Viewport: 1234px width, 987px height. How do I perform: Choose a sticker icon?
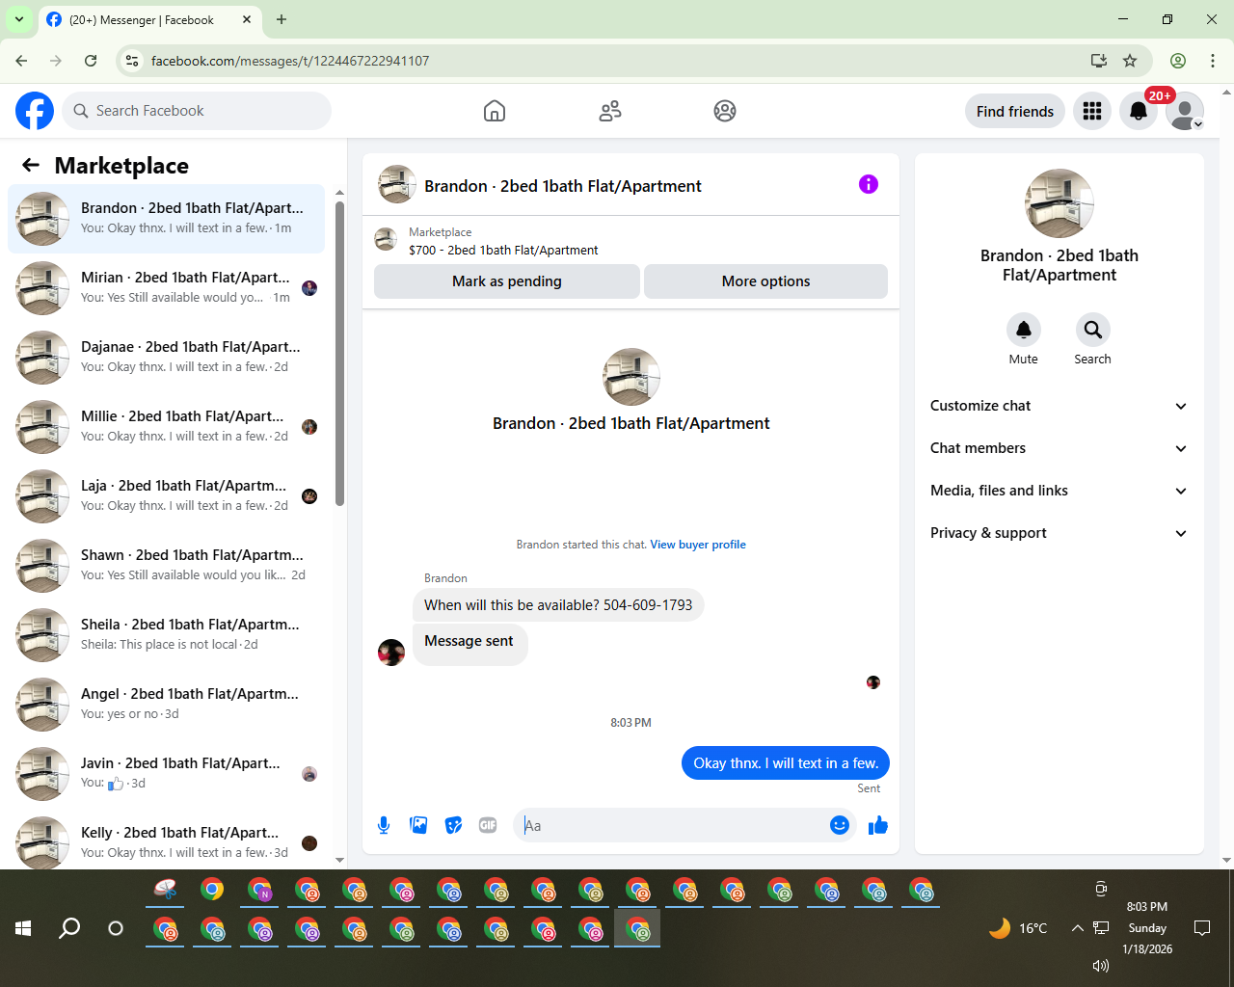coord(453,825)
